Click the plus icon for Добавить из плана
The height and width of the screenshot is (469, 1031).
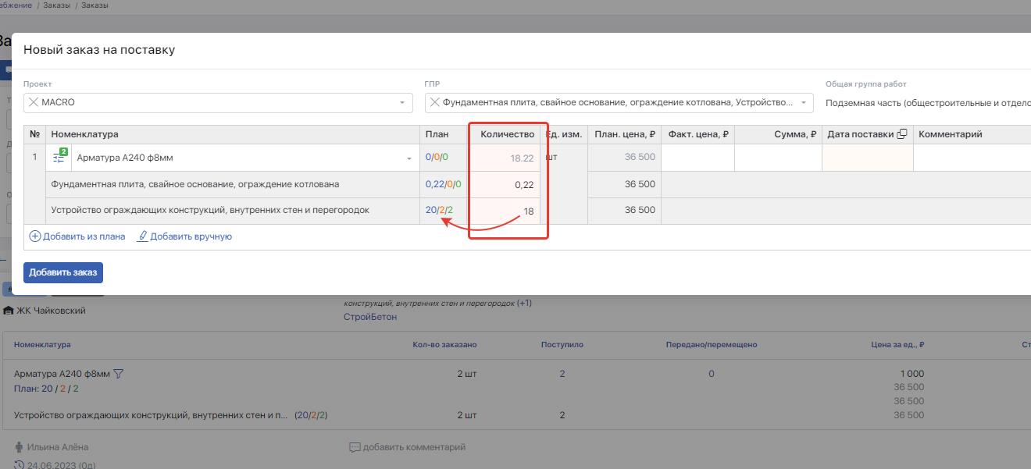(x=34, y=236)
